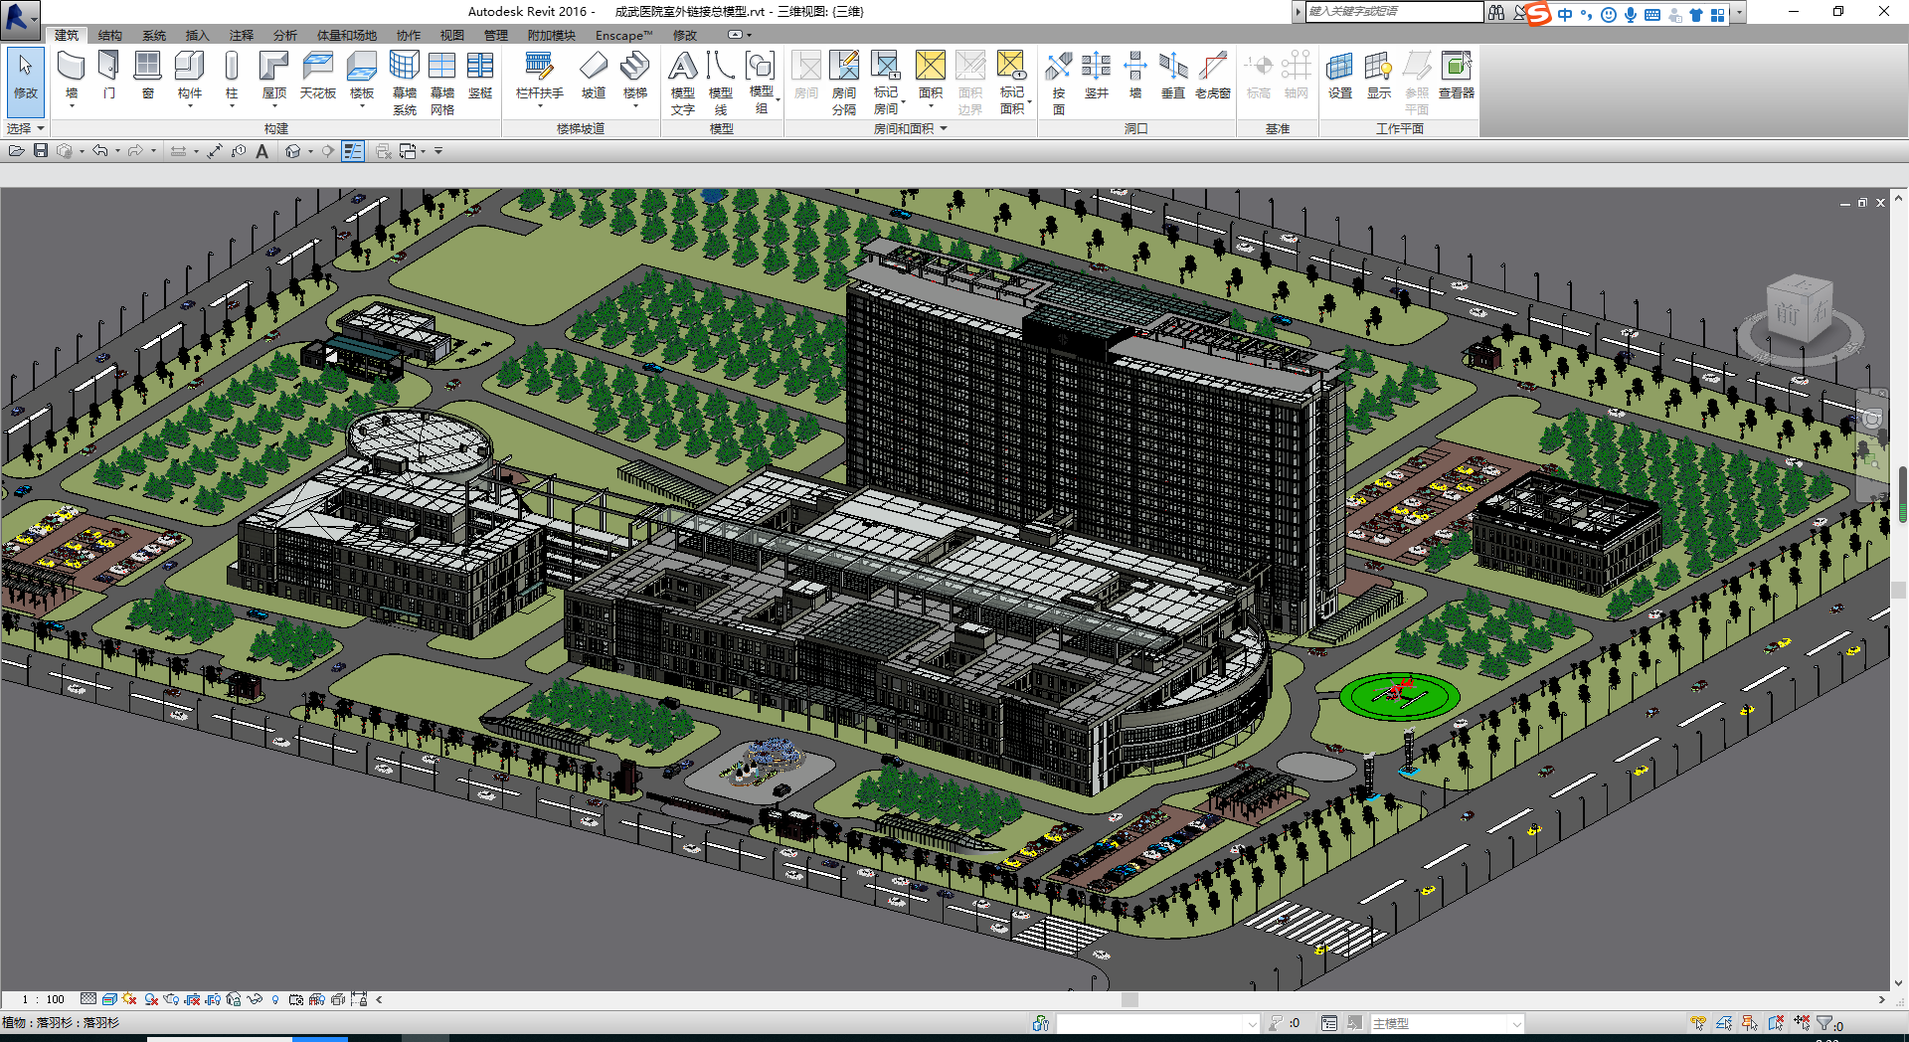The width and height of the screenshot is (1909, 1042).
Task: Toggle select links in status bar
Action: click(1698, 1023)
